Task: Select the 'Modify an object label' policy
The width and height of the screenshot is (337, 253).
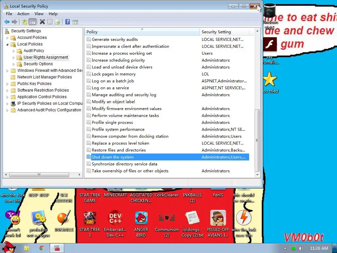Action: [113, 102]
